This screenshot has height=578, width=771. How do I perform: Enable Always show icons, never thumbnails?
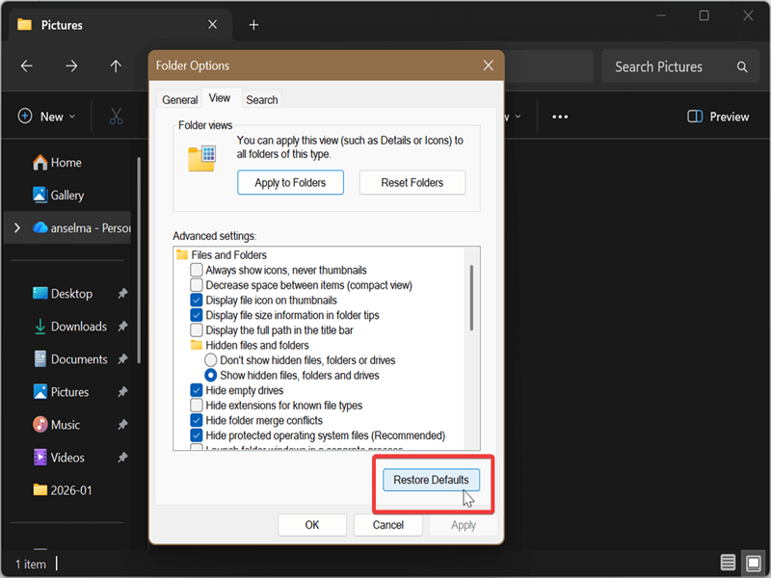(x=197, y=271)
